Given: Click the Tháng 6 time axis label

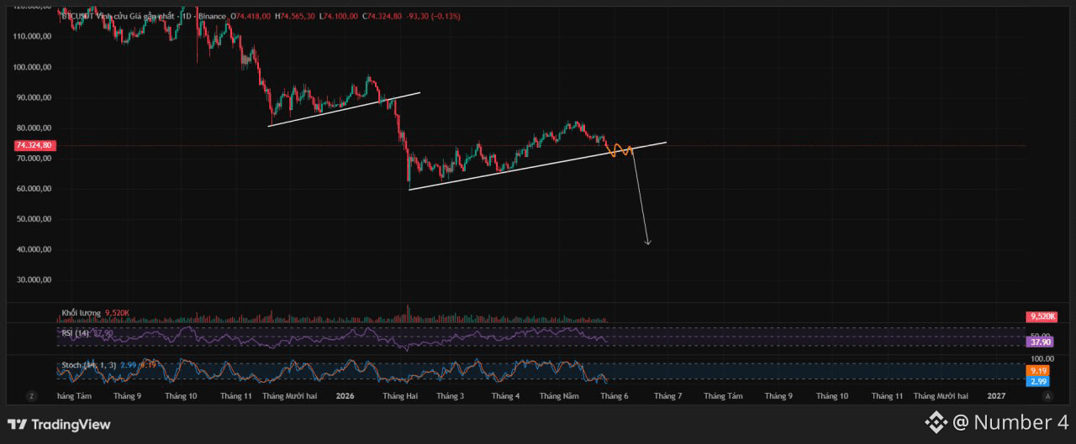Looking at the screenshot, I should [614, 395].
